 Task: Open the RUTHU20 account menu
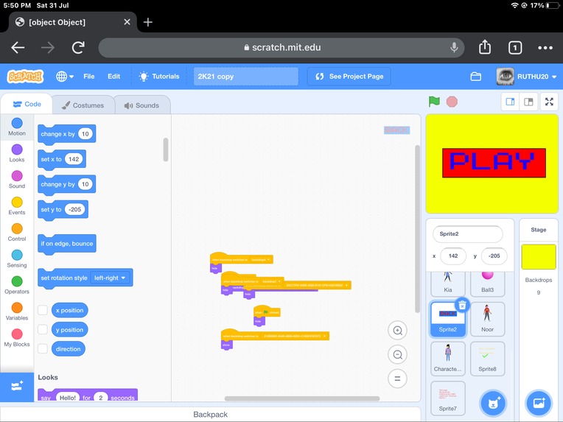(526, 77)
